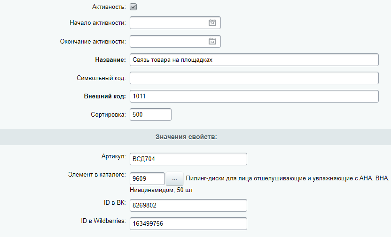Image resolution: width=391 pixels, height=237 pixels.
Task: Click the 'Активность:' label
Action: [109, 7]
